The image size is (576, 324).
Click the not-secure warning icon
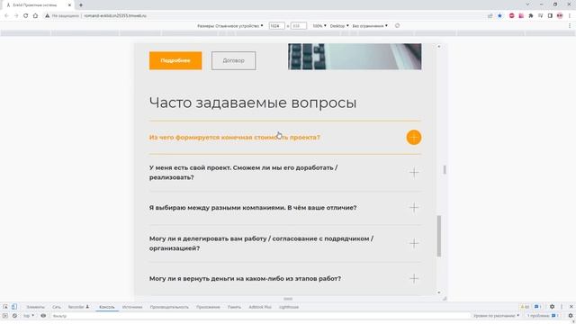point(47,16)
